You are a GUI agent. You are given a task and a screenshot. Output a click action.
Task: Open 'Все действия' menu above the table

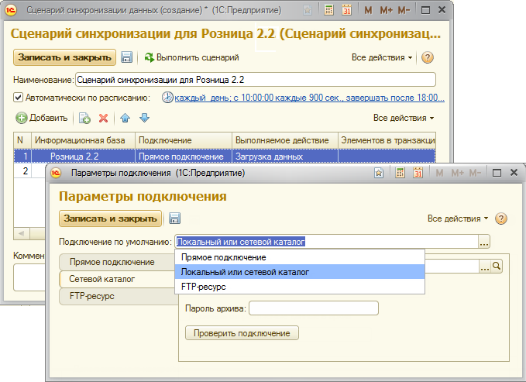click(x=404, y=118)
